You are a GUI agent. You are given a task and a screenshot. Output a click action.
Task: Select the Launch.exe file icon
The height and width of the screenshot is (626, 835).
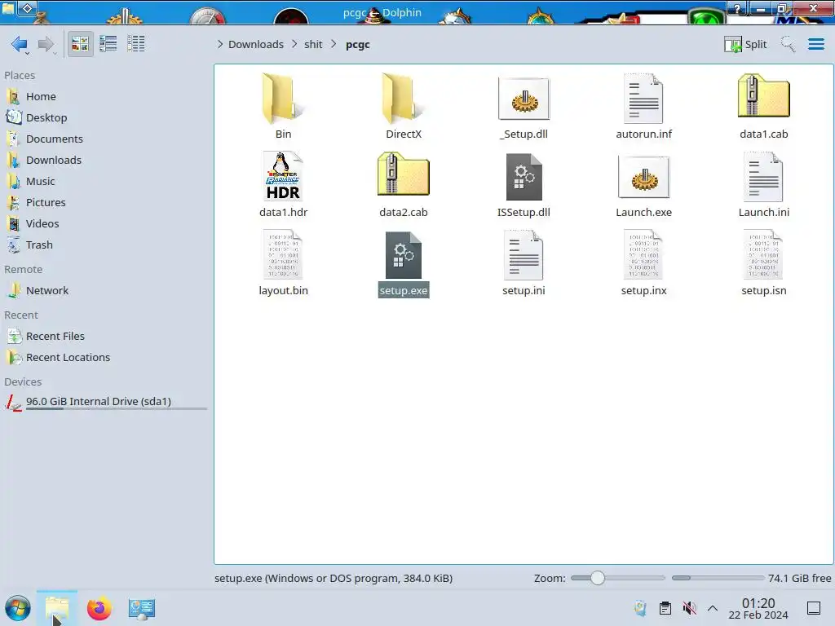pyautogui.click(x=643, y=177)
